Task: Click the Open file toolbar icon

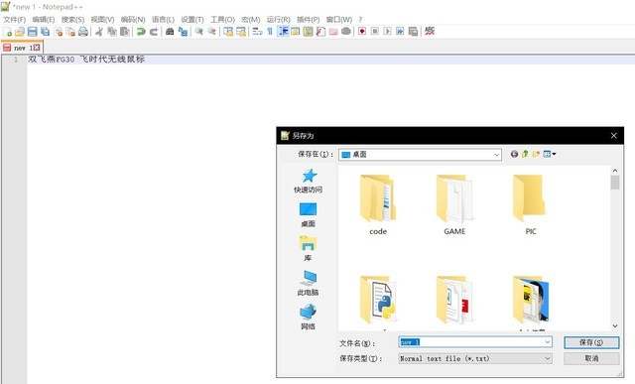Action: [20, 32]
